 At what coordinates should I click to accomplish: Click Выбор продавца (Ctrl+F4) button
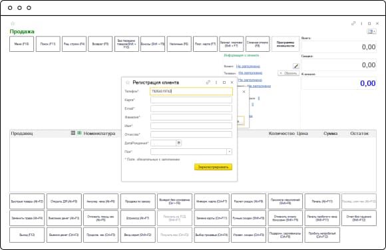click(212, 235)
